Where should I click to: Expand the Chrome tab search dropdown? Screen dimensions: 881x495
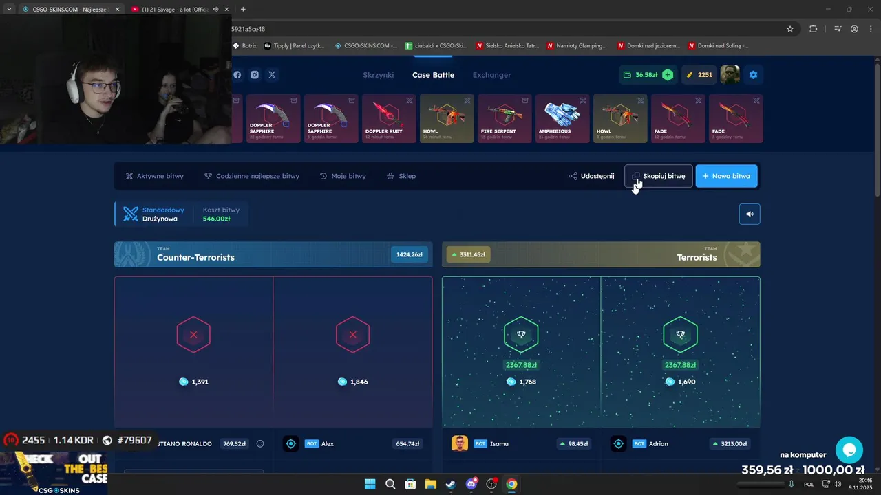[x=9, y=9]
